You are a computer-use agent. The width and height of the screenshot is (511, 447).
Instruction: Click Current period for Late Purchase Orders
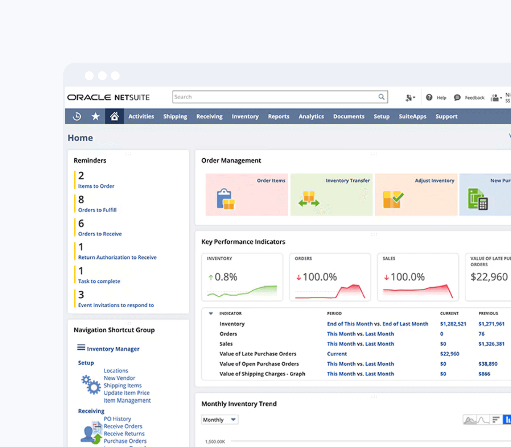point(337,354)
